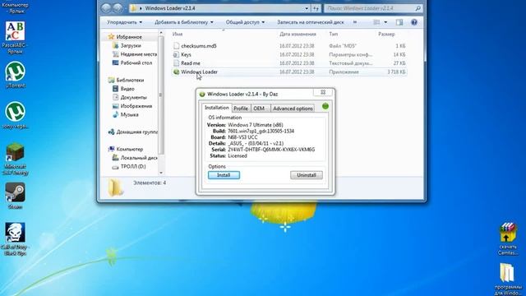526x296 pixels.
Task: Switch to the Advanced options tab
Action: tap(293, 109)
